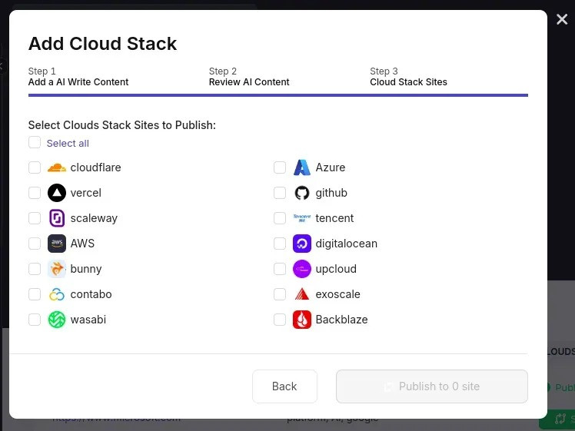575x431 pixels.
Task: Toggle the contabo checkbox
Action: tap(35, 294)
